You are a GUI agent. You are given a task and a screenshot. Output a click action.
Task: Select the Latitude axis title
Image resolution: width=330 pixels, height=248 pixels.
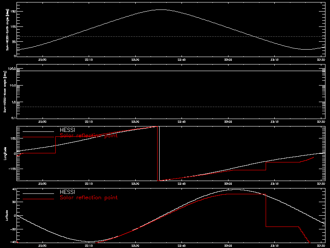pos(7,215)
